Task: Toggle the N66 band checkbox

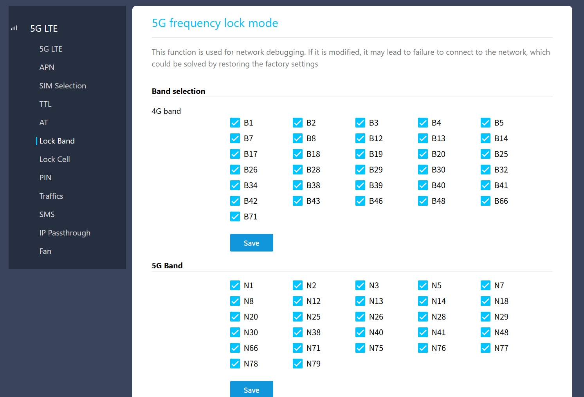Action: coord(235,348)
